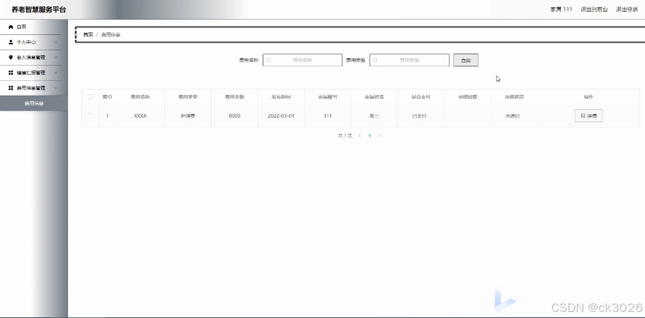Viewport: 645px width, 318px height.
Task: Expand the 个人中心 menu chevron
Action: [x=56, y=42]
